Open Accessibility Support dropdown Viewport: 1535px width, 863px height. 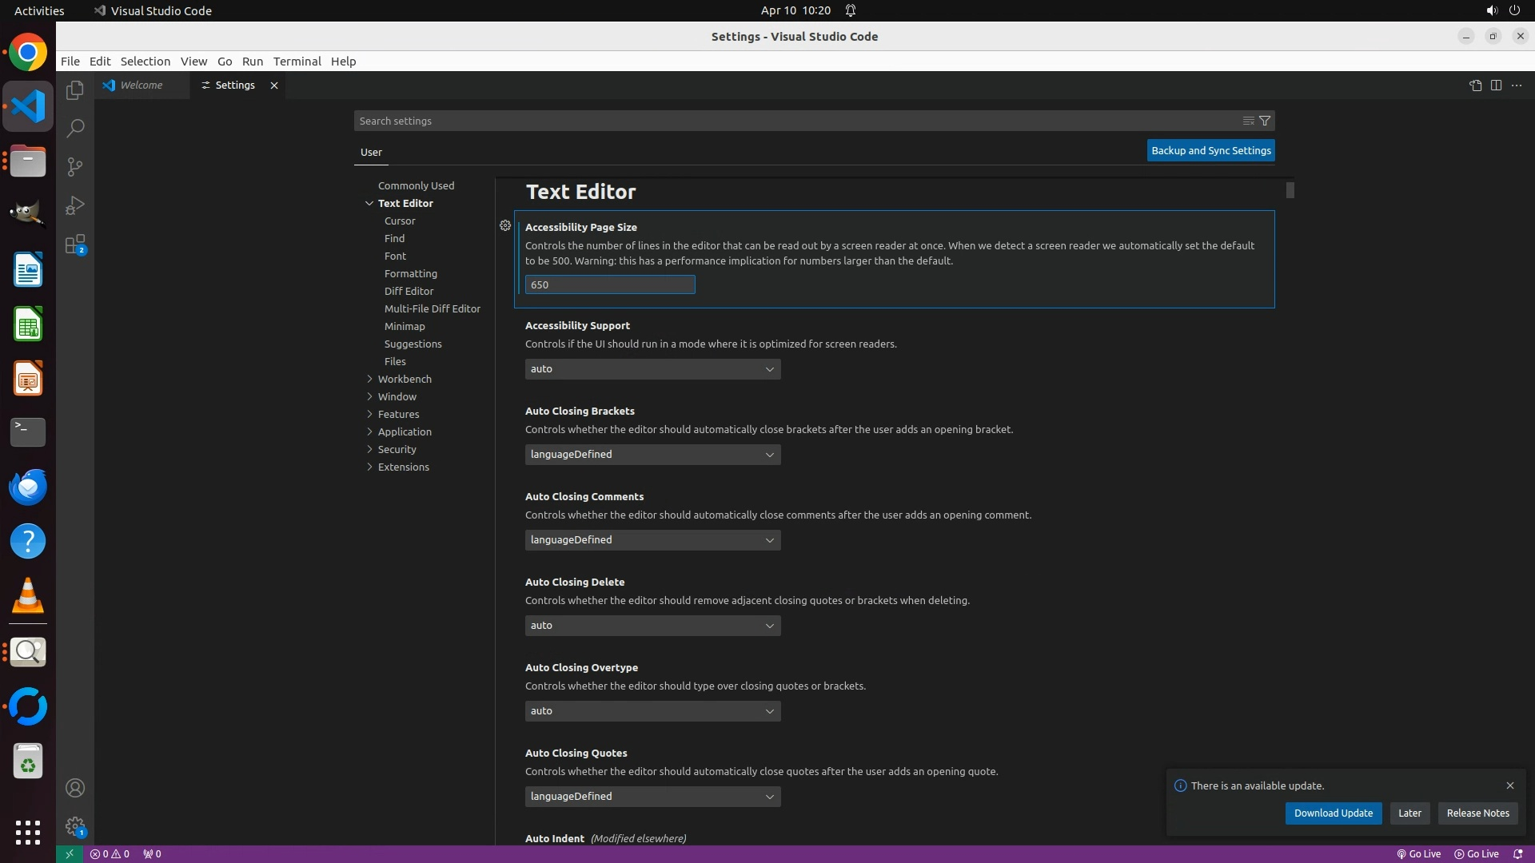pyautogui.click(x=652, y=369)
